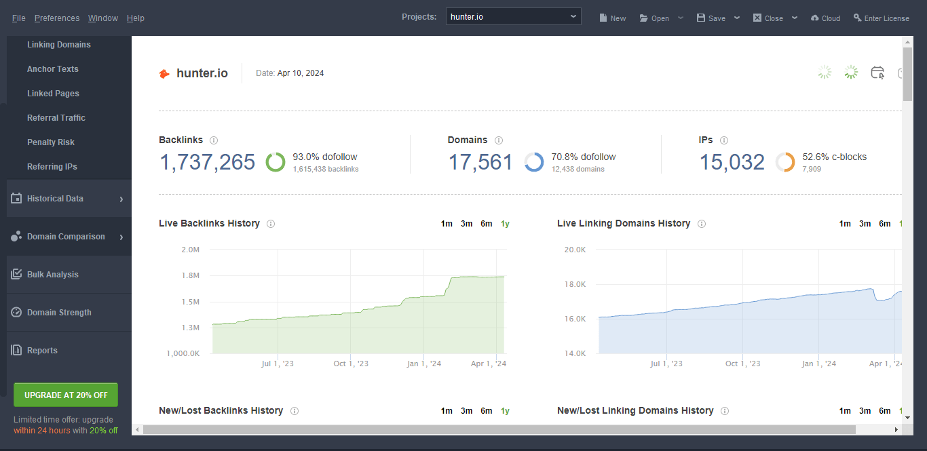This screenshot has height=451, width=927.
Task: Go to Referring IPs section
Action: click(52, 167)
